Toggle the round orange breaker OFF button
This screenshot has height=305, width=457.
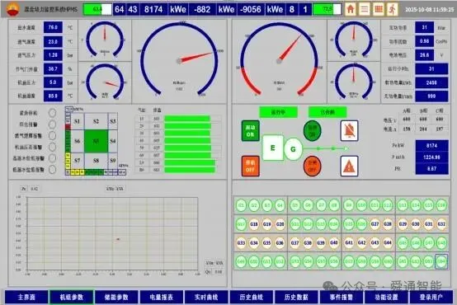pos(312,166)
